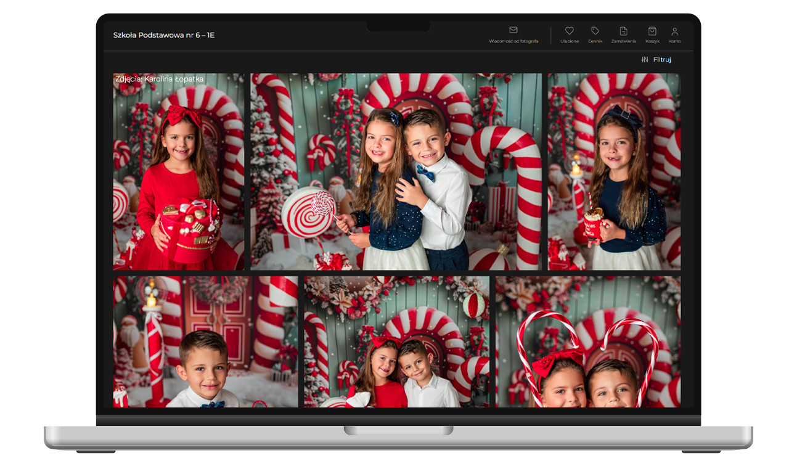The height and width of the screenshot is (466, 797).
Task: View Zamówienia orders document icon
Action: [623, 31]
